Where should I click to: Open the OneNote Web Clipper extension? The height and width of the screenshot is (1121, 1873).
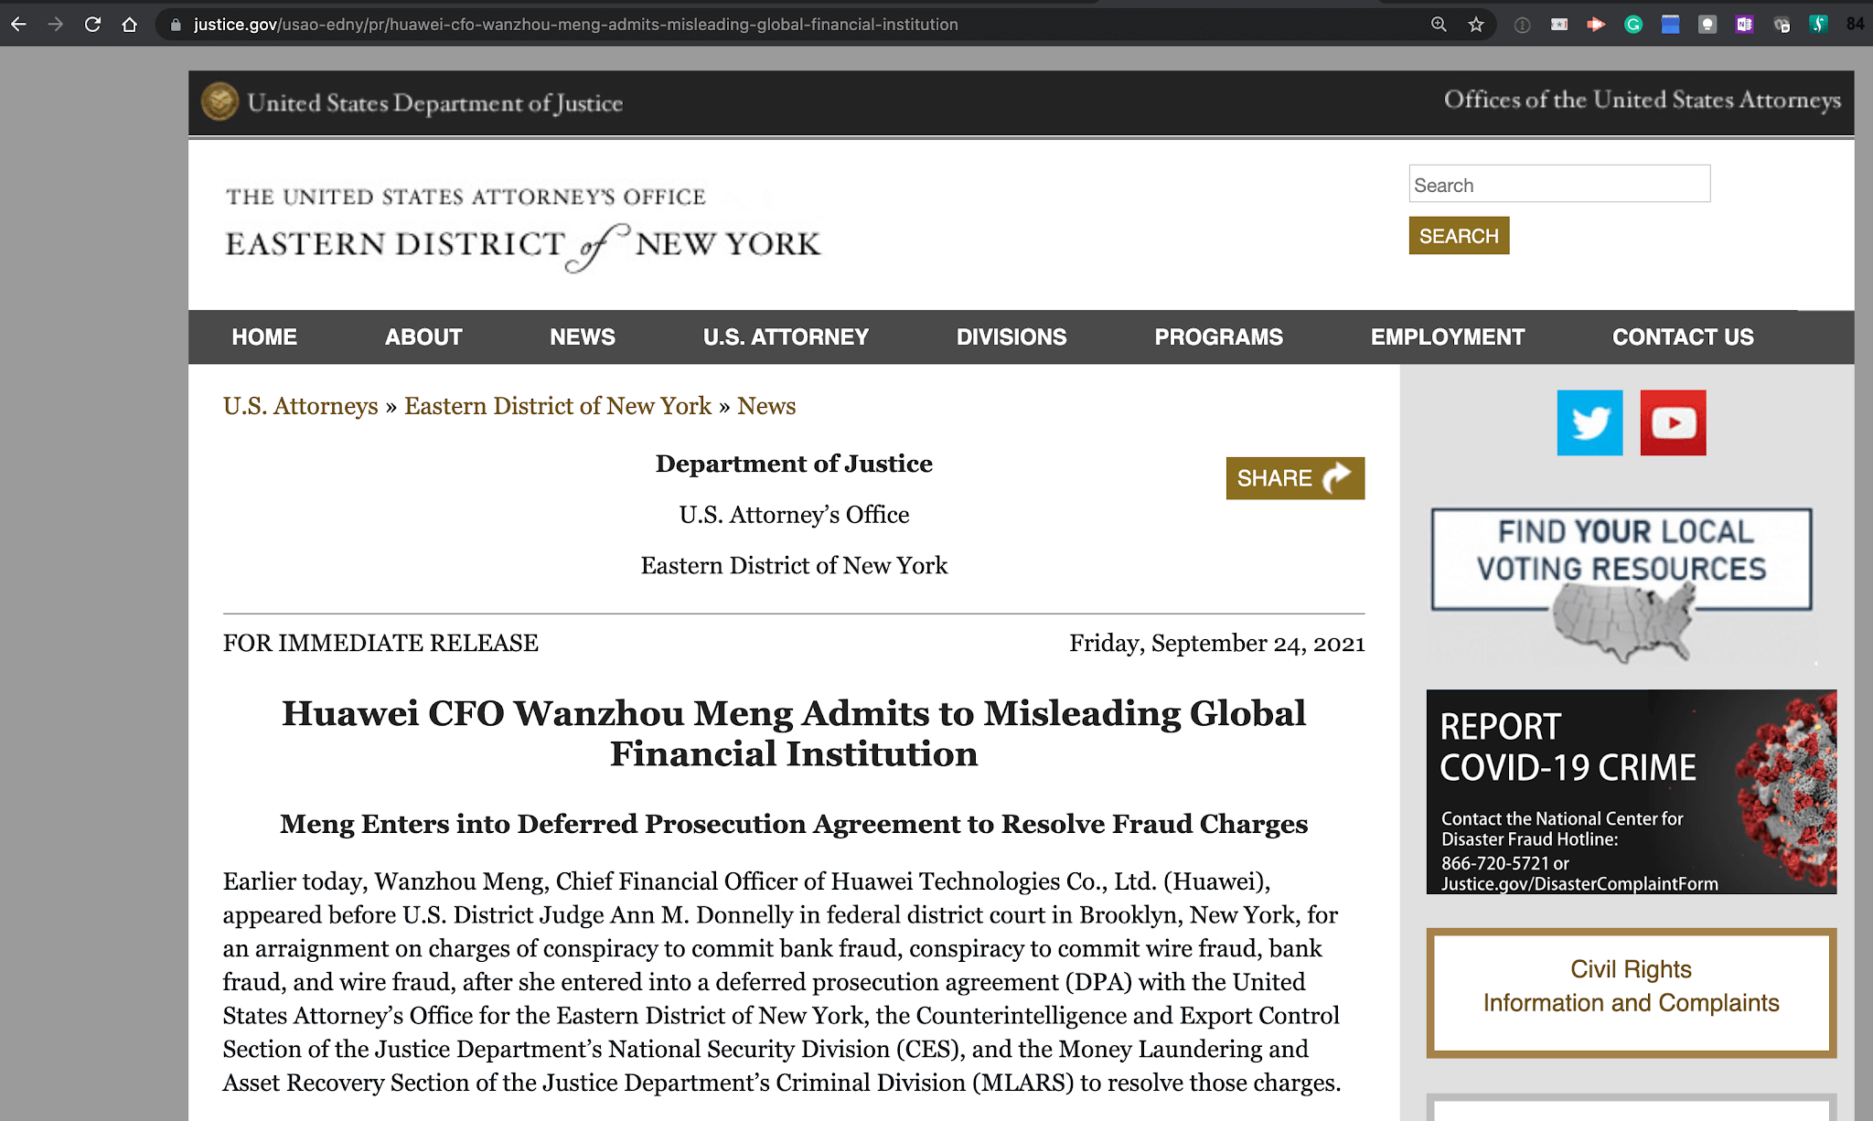tap(1744, 25)
